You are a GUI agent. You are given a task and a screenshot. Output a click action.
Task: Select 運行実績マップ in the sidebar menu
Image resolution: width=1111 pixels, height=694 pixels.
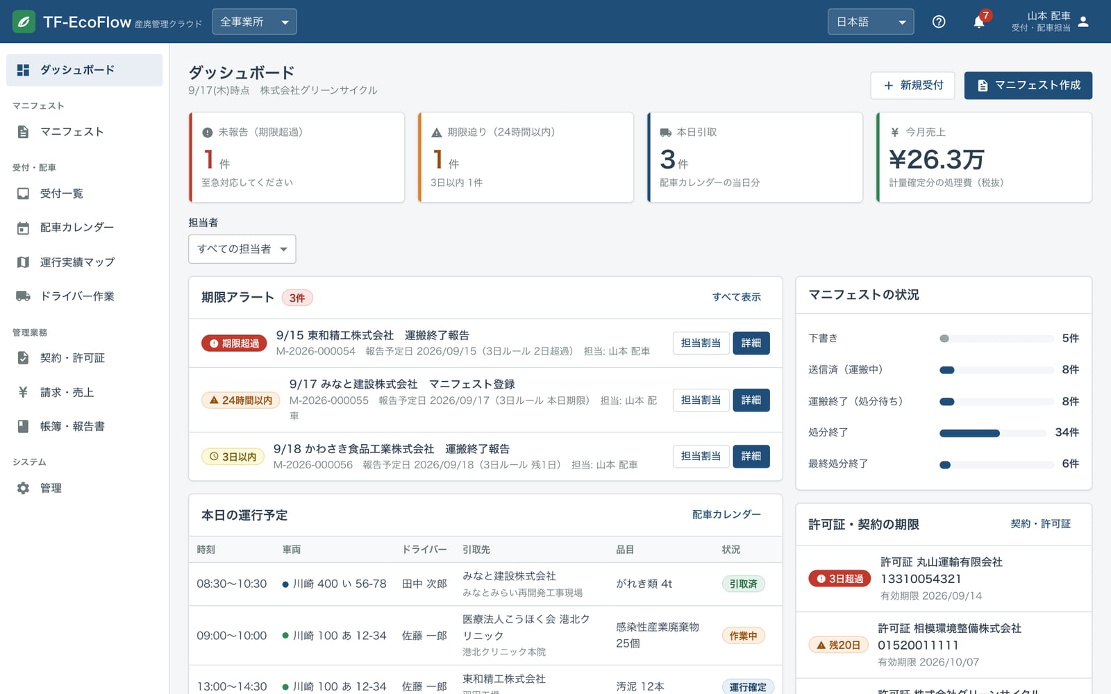pos(84,262)
